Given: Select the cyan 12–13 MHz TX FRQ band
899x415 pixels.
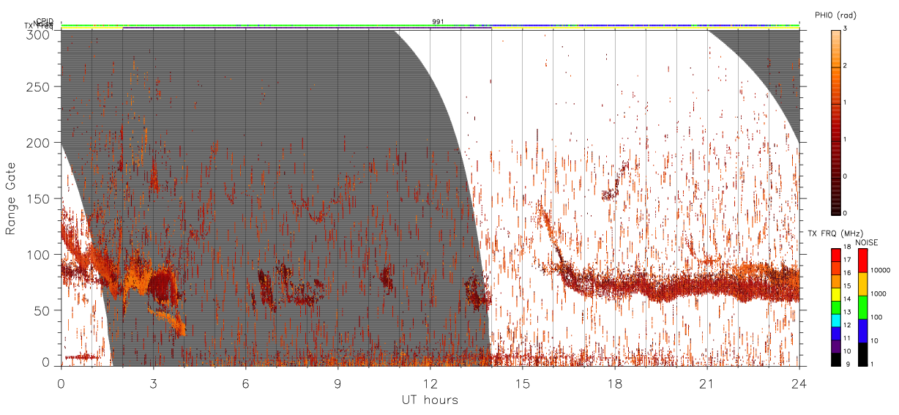Looking at the screenshot, I should point(835,320).
